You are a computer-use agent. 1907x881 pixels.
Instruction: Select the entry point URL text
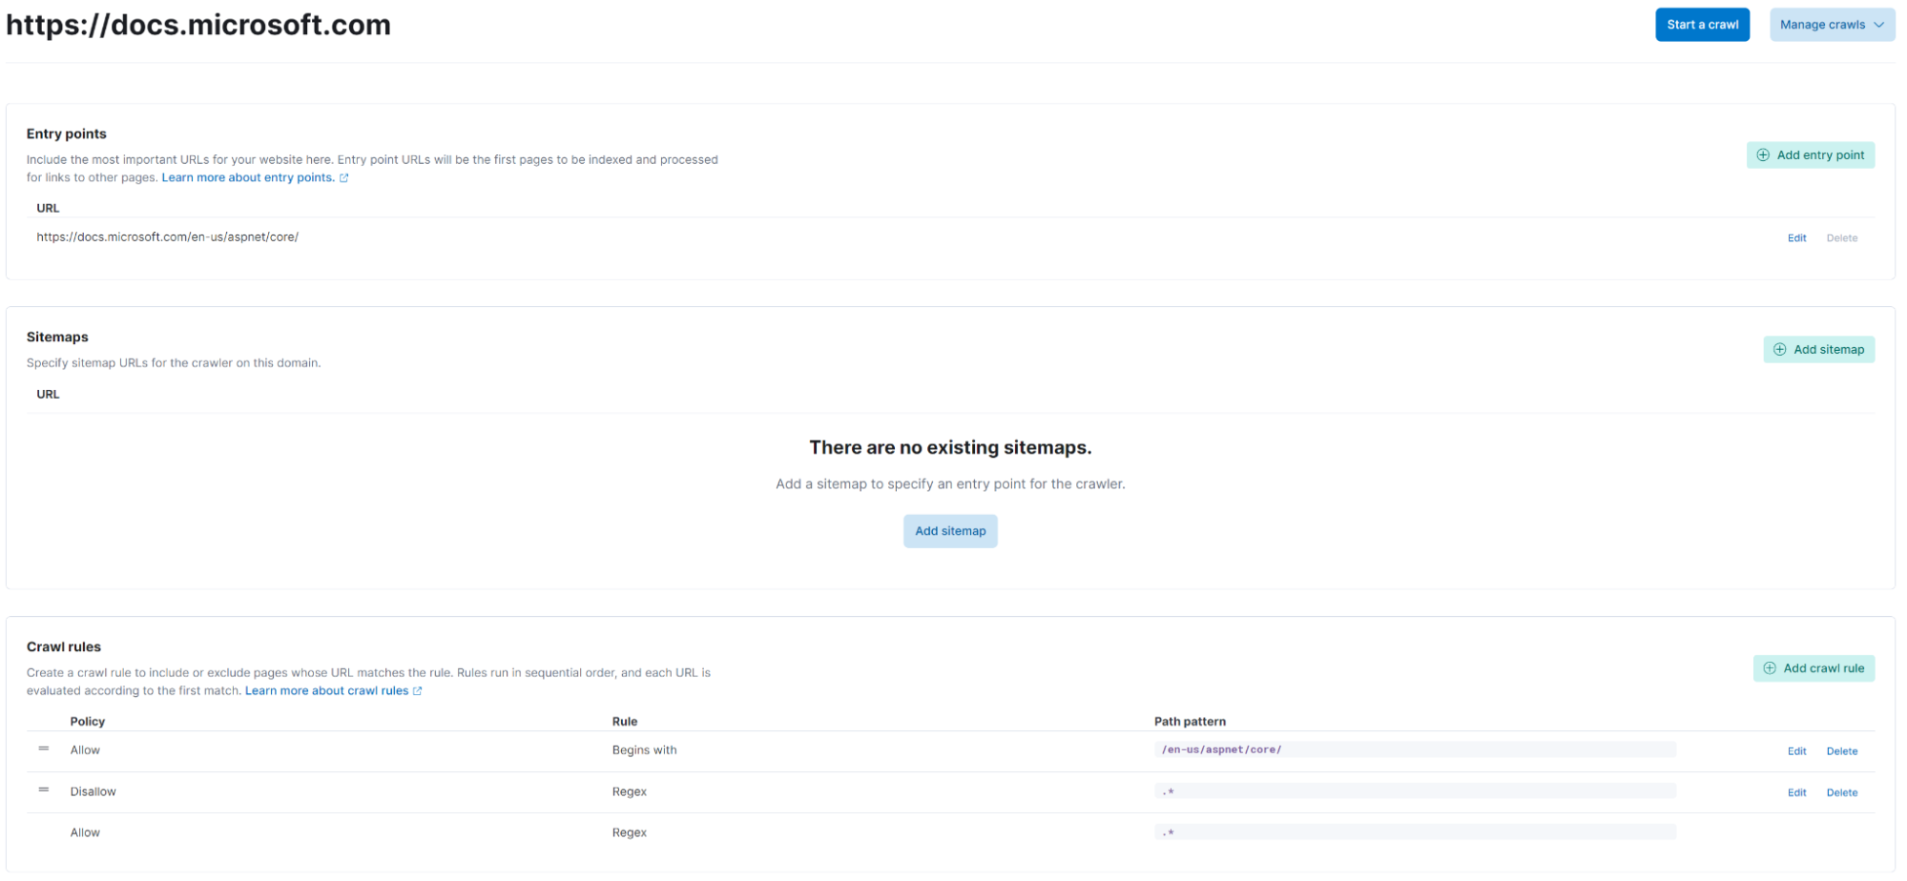click(167, 237)
